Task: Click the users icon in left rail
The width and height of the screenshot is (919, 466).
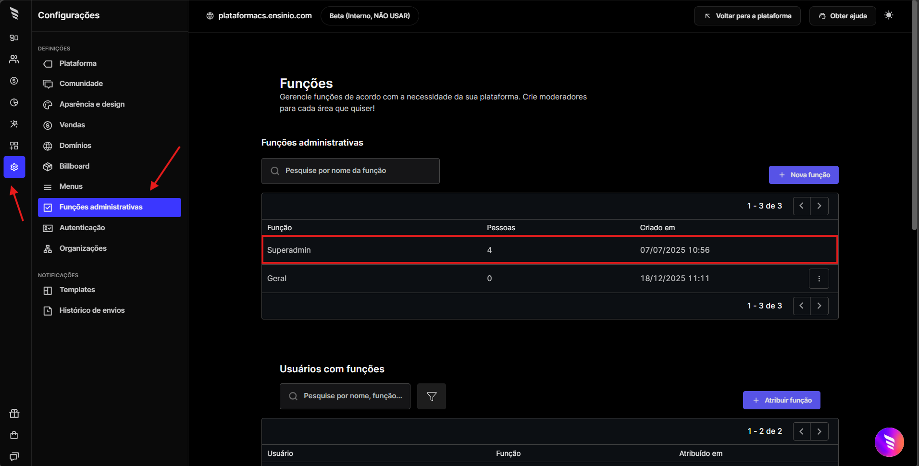Action: [x=14, y=59]
